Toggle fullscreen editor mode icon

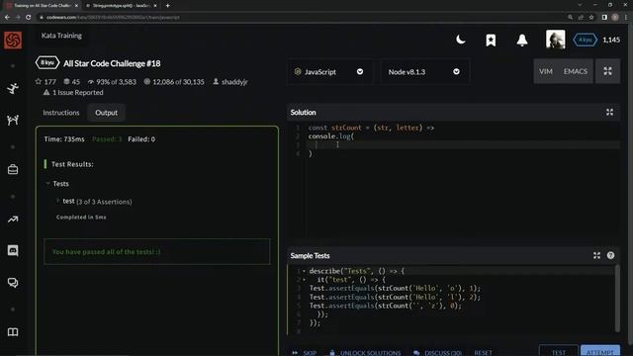point(607,71)
